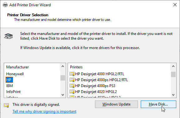180x118 pixels.
Task: Click the Printers list scroll up arrow
Action: click(173, 66)
